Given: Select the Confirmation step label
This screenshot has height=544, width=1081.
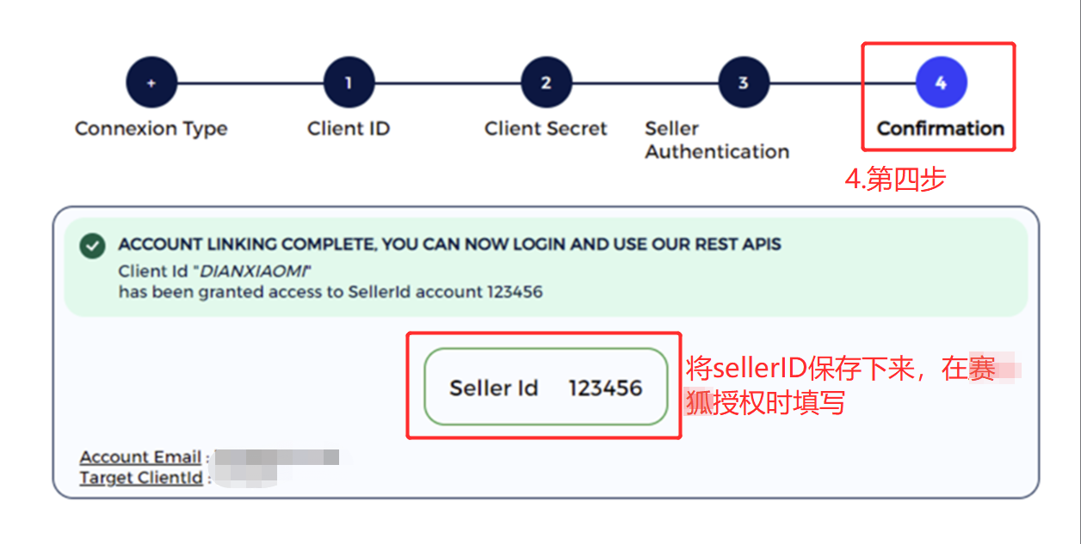Looking at the screenshot, I should point(941,129).
